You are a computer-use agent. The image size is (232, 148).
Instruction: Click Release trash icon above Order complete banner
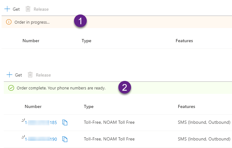click(x=30, y=75)
